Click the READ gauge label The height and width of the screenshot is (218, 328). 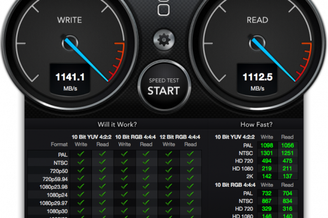[x=257, y=20]
